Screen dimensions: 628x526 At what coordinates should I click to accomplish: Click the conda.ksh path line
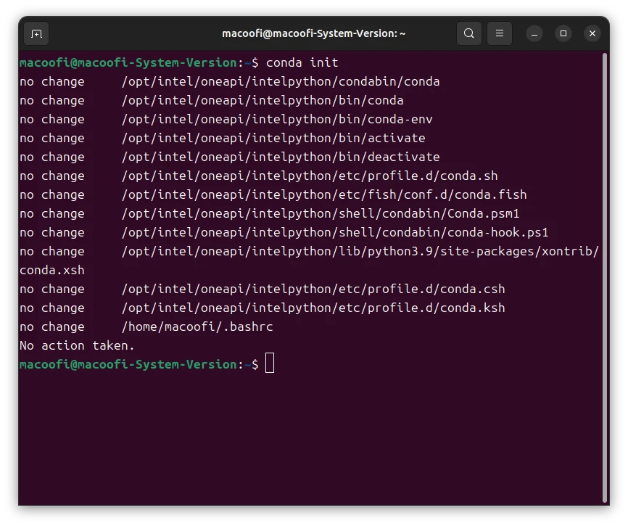pyautogui.click(x=313, y=308)
